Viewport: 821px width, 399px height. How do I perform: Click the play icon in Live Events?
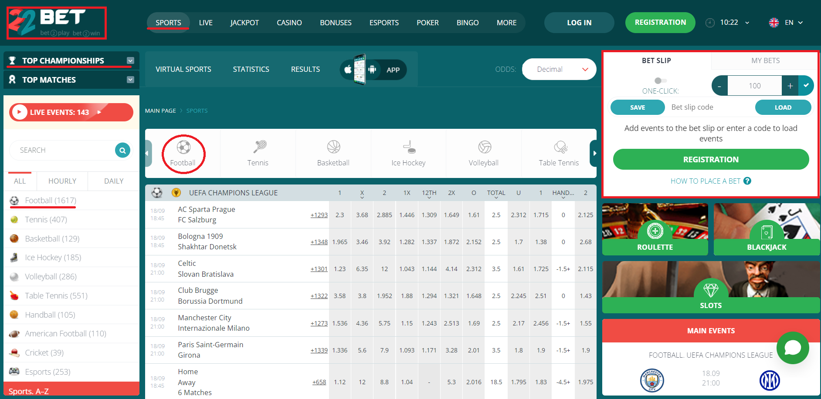[19, 112]
